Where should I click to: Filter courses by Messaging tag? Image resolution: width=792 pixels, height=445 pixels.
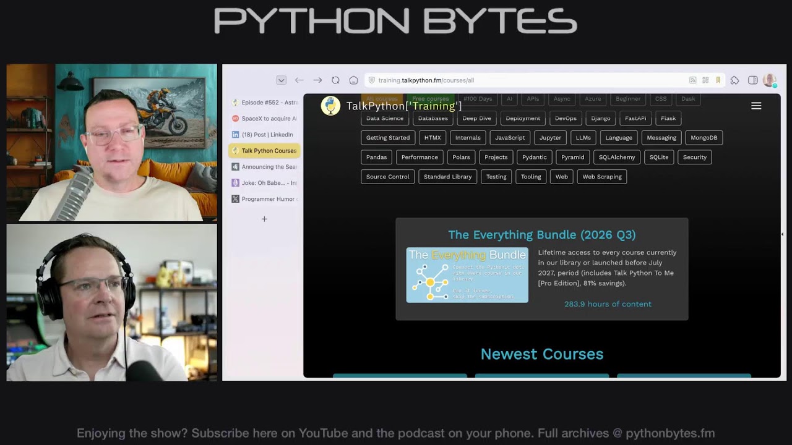pos(661,138)
